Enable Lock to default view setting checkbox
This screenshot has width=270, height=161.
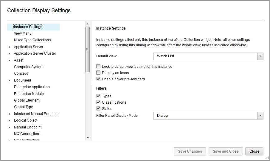coord(98,66)
